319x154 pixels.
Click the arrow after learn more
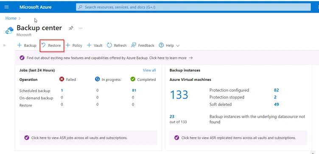tap(190, 58)
